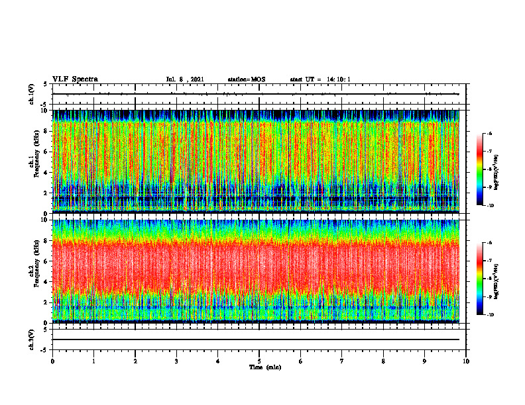Image resolution: width=525 pixels, height=405 pixels.
Task: Click time axis tick label "5"
Action: point(259,361)
